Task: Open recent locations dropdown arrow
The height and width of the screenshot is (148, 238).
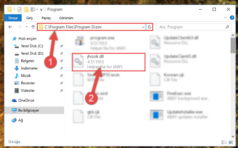Action: (x=27, y=27)
